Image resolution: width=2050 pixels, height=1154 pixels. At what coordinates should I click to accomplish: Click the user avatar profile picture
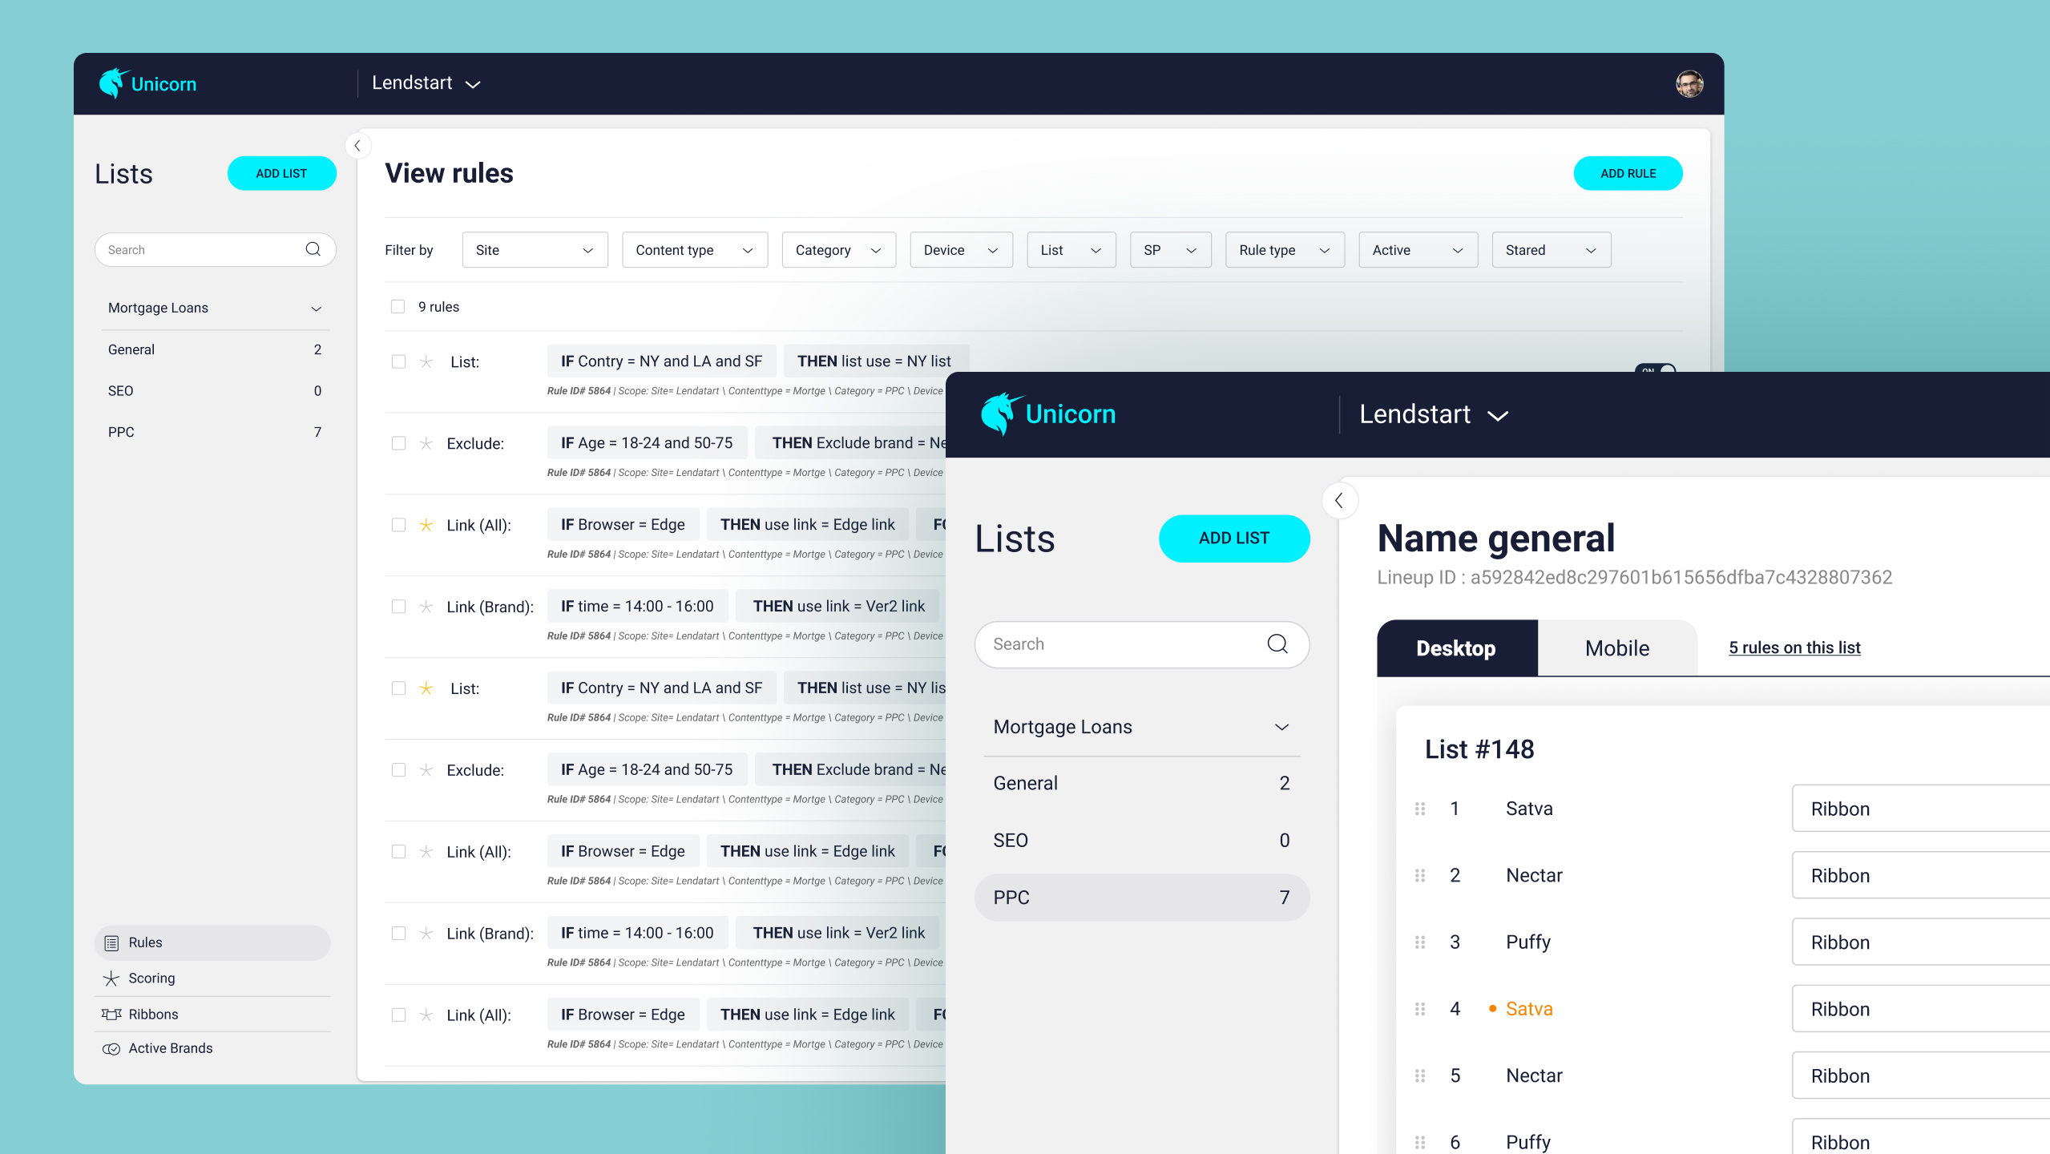tap(1689, 83)
